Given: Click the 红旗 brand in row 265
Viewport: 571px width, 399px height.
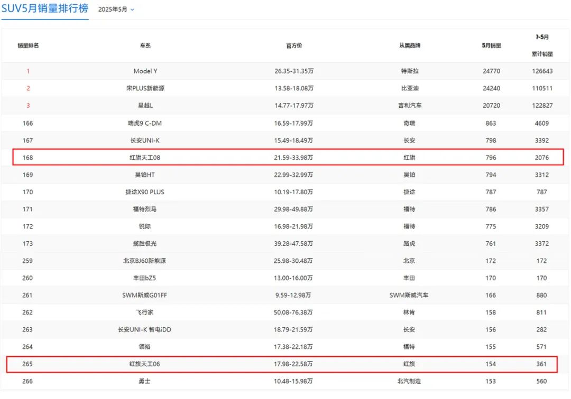Looking at the screenshot, I should click(409, 364).
